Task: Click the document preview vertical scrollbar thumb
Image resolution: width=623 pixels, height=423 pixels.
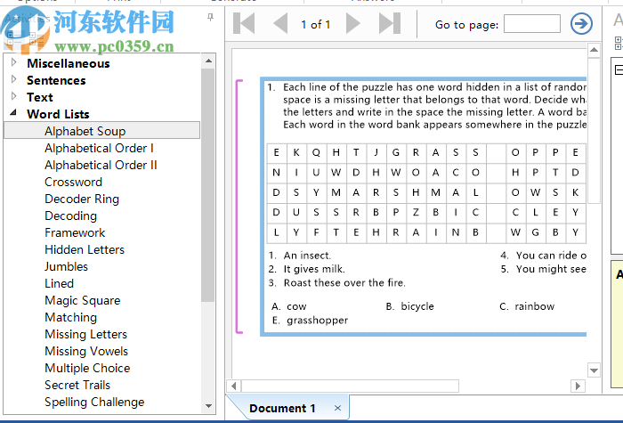Action: tap(594, 130)
